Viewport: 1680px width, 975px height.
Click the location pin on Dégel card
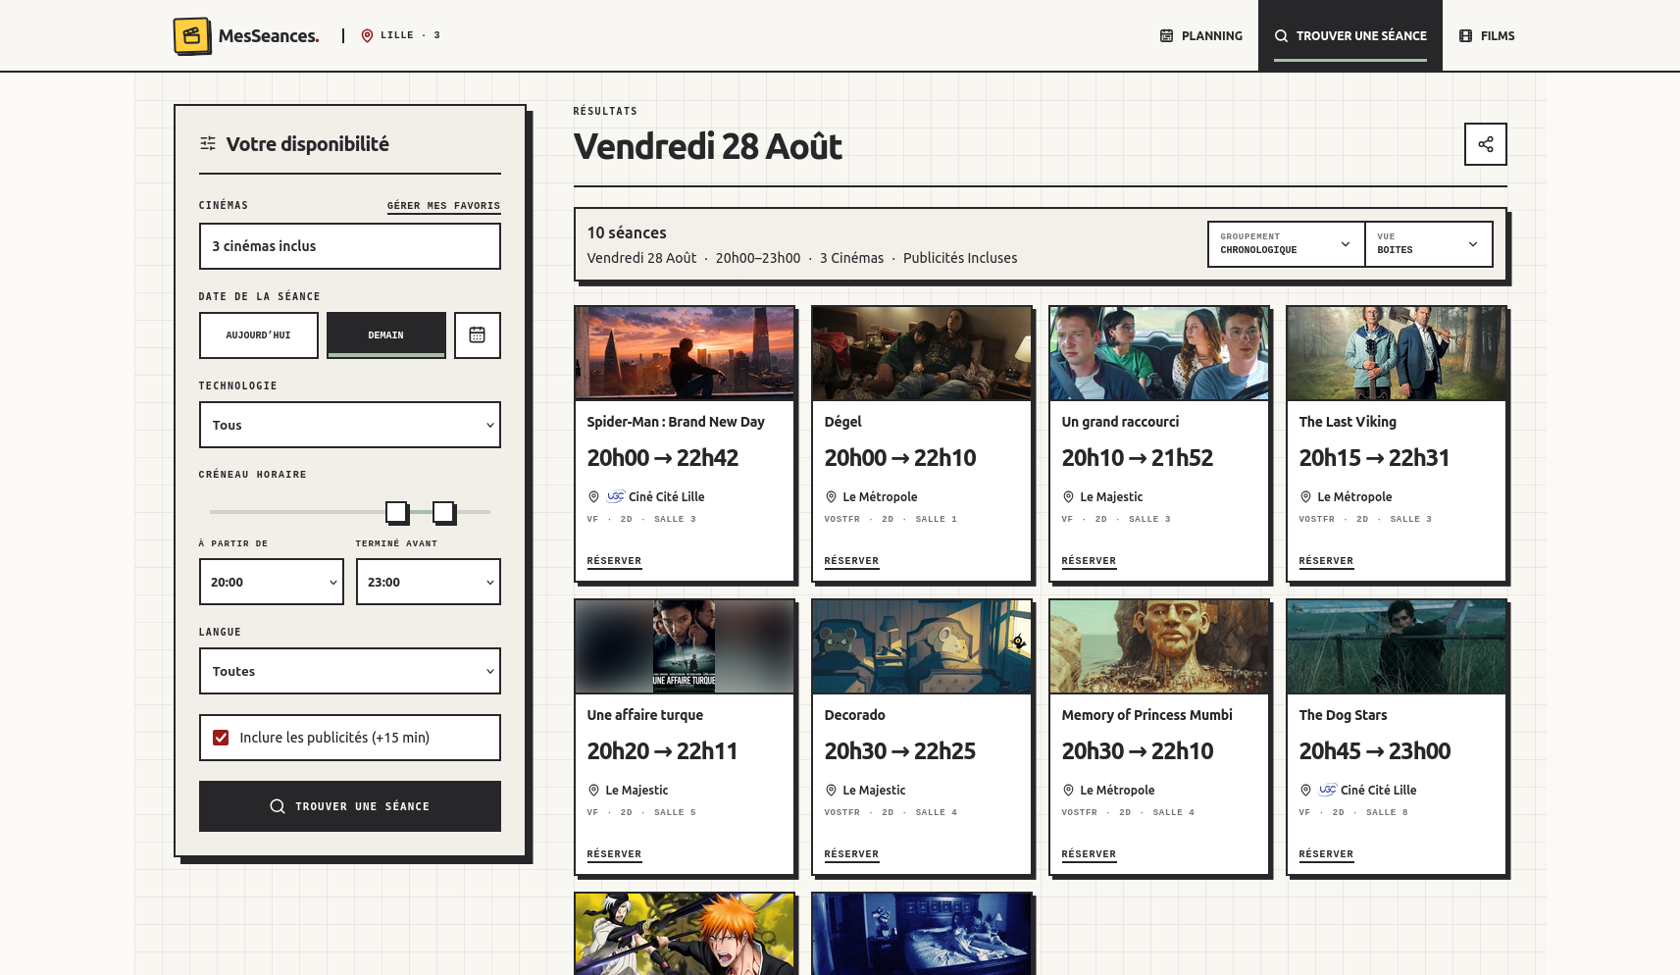831,496
